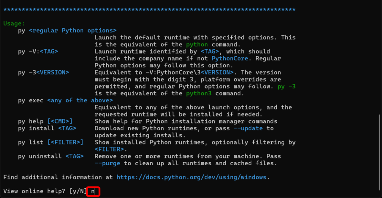Click the 'py -V:<TAG>' command entry
The image size is (382, 198).
click(x=38, y=51)
